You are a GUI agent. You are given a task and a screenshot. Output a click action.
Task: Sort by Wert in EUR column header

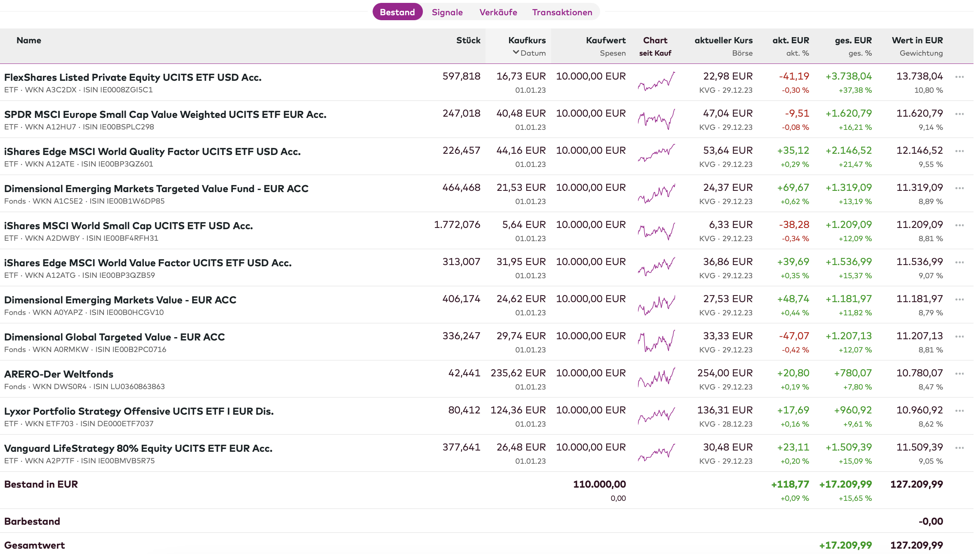(917, 40)
